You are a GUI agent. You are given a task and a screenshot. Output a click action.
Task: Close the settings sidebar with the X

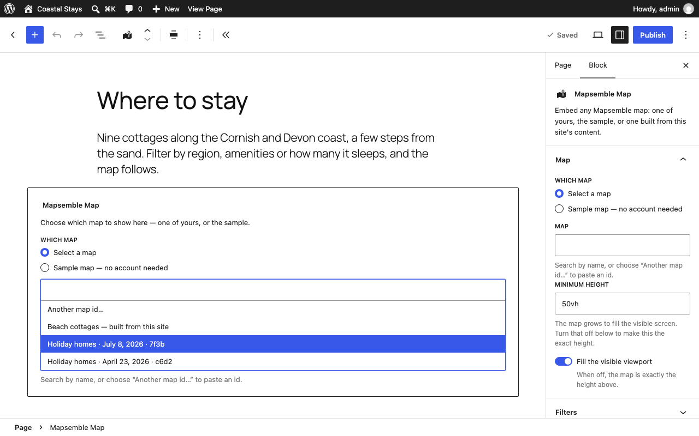point(686,65)
